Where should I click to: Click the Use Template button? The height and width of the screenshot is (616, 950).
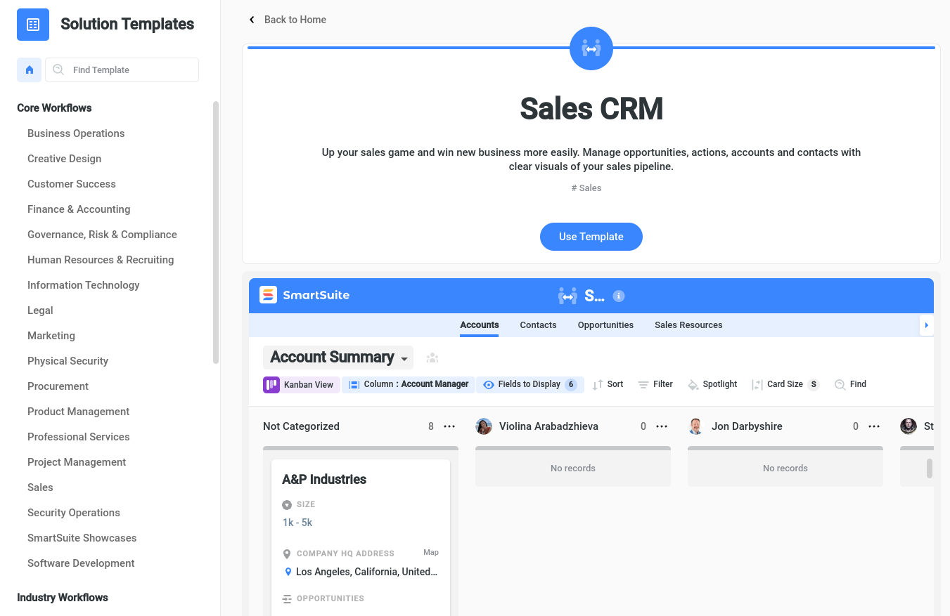point(591,237)
